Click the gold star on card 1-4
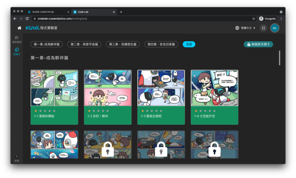 [196, 111]
